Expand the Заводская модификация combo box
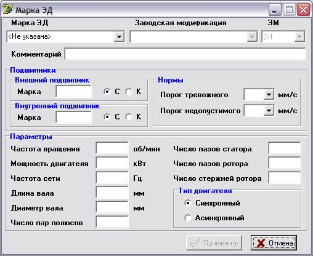 252,37
